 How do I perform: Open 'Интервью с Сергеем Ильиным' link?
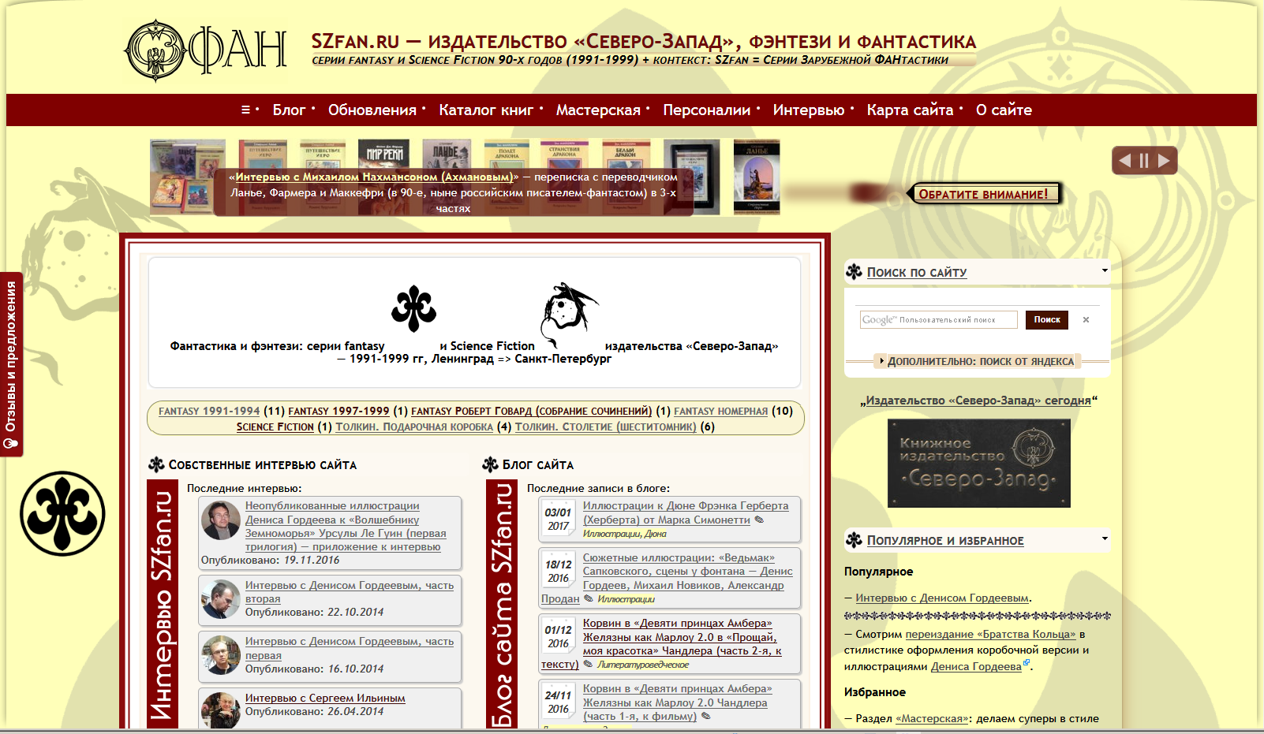point(325,698)
